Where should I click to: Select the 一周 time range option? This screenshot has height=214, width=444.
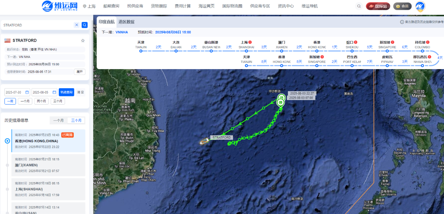[x=10, y=101]
